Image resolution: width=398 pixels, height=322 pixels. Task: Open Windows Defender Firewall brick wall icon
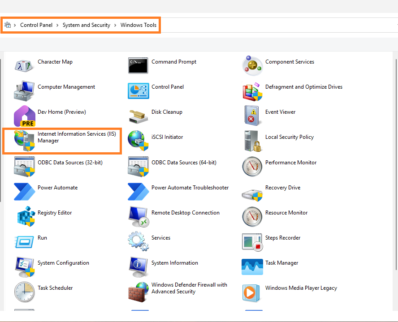[x=138, y=292]
